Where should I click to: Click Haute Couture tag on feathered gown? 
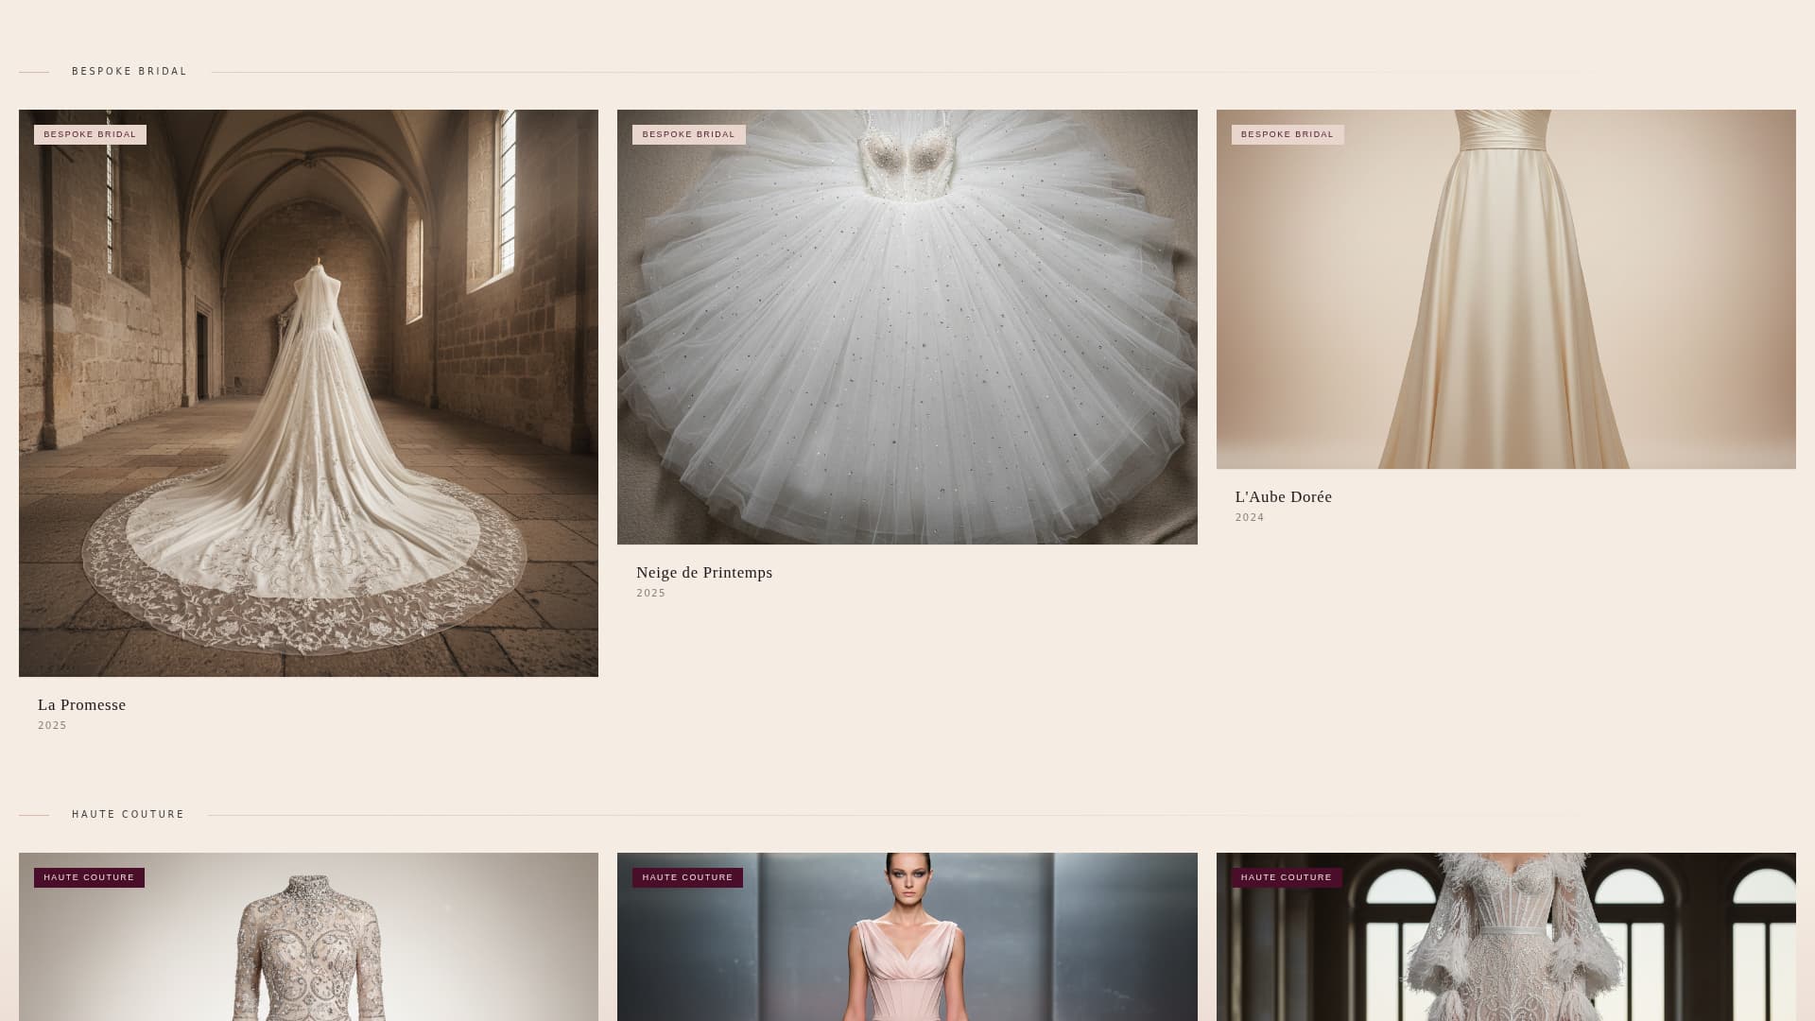click(1286, 877)
